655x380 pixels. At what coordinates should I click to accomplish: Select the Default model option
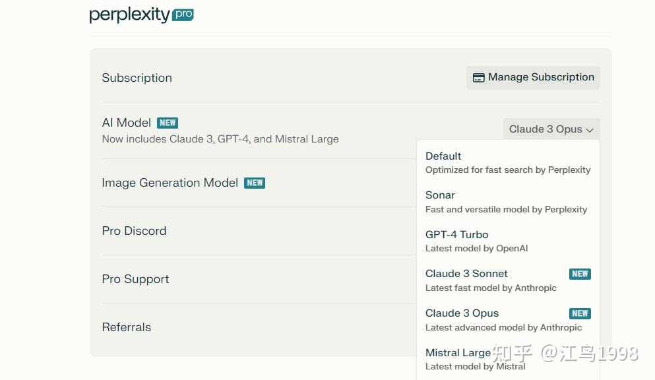point(508,162)
